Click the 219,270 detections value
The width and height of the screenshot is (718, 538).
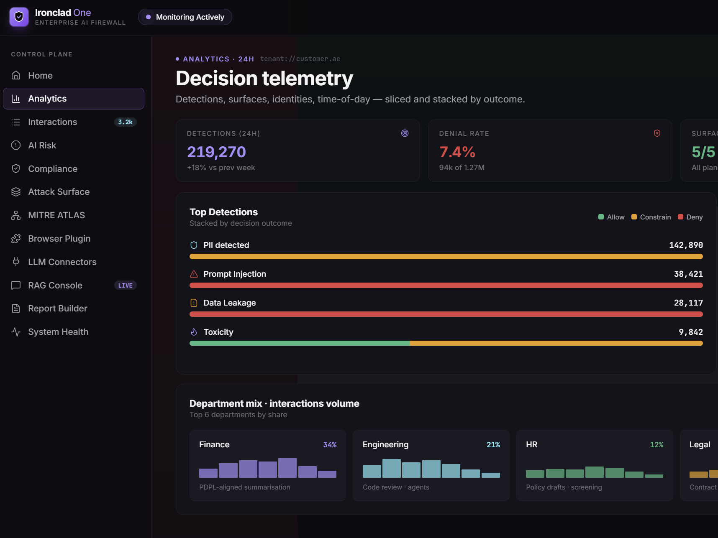[216, 152]
